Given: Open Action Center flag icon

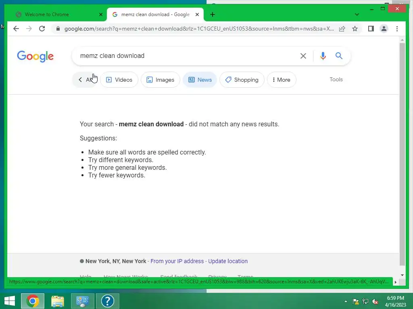Looking at the screenshot, I should point(356,301).
